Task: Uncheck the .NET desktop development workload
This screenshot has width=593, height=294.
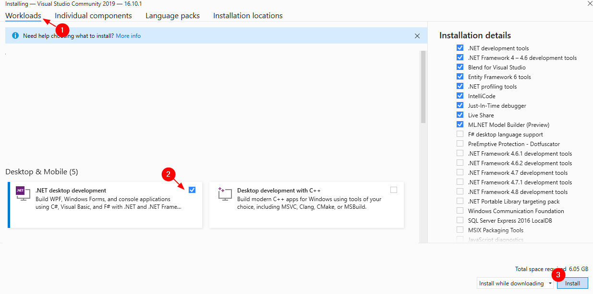Action: point(192,190)
